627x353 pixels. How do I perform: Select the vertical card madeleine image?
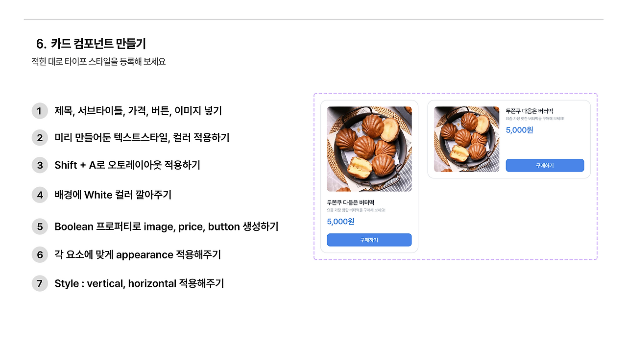tap(369, 149)
